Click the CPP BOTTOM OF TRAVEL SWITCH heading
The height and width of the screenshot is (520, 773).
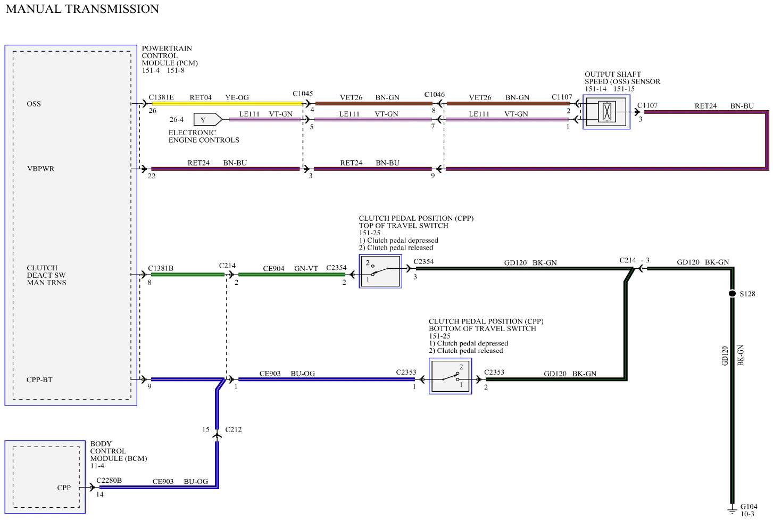click(486, 325)
